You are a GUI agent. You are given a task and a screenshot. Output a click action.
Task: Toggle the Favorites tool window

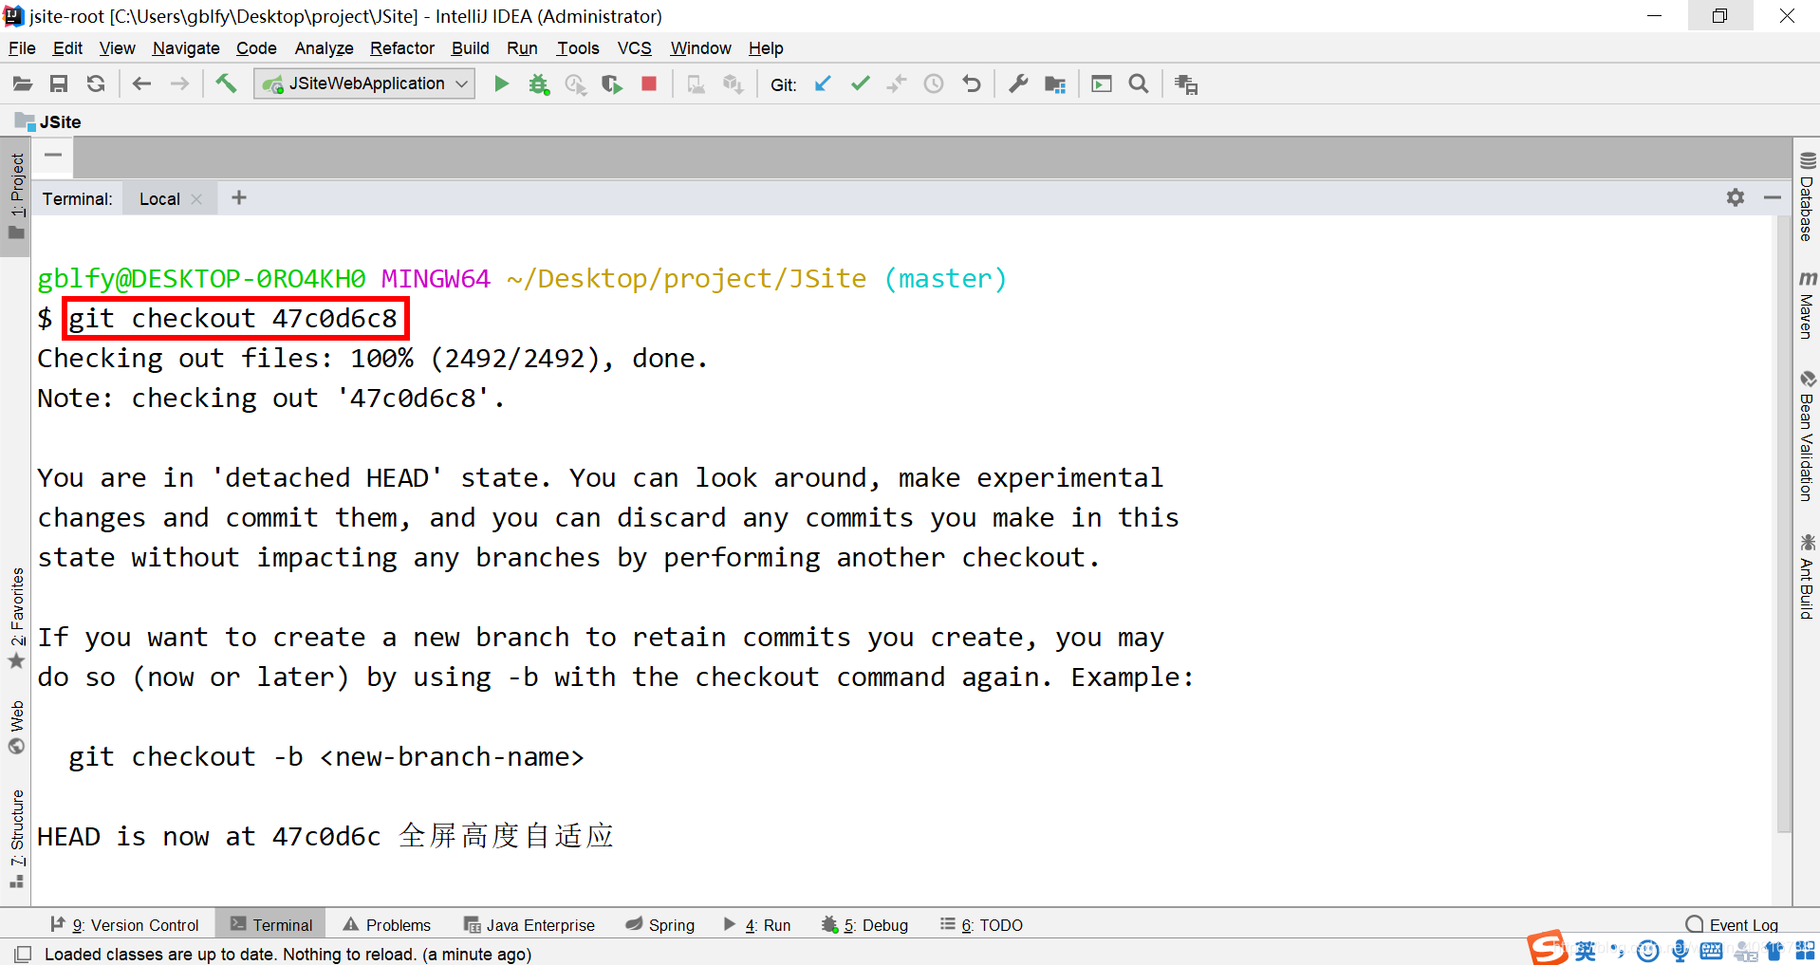(x=16, y=618)
